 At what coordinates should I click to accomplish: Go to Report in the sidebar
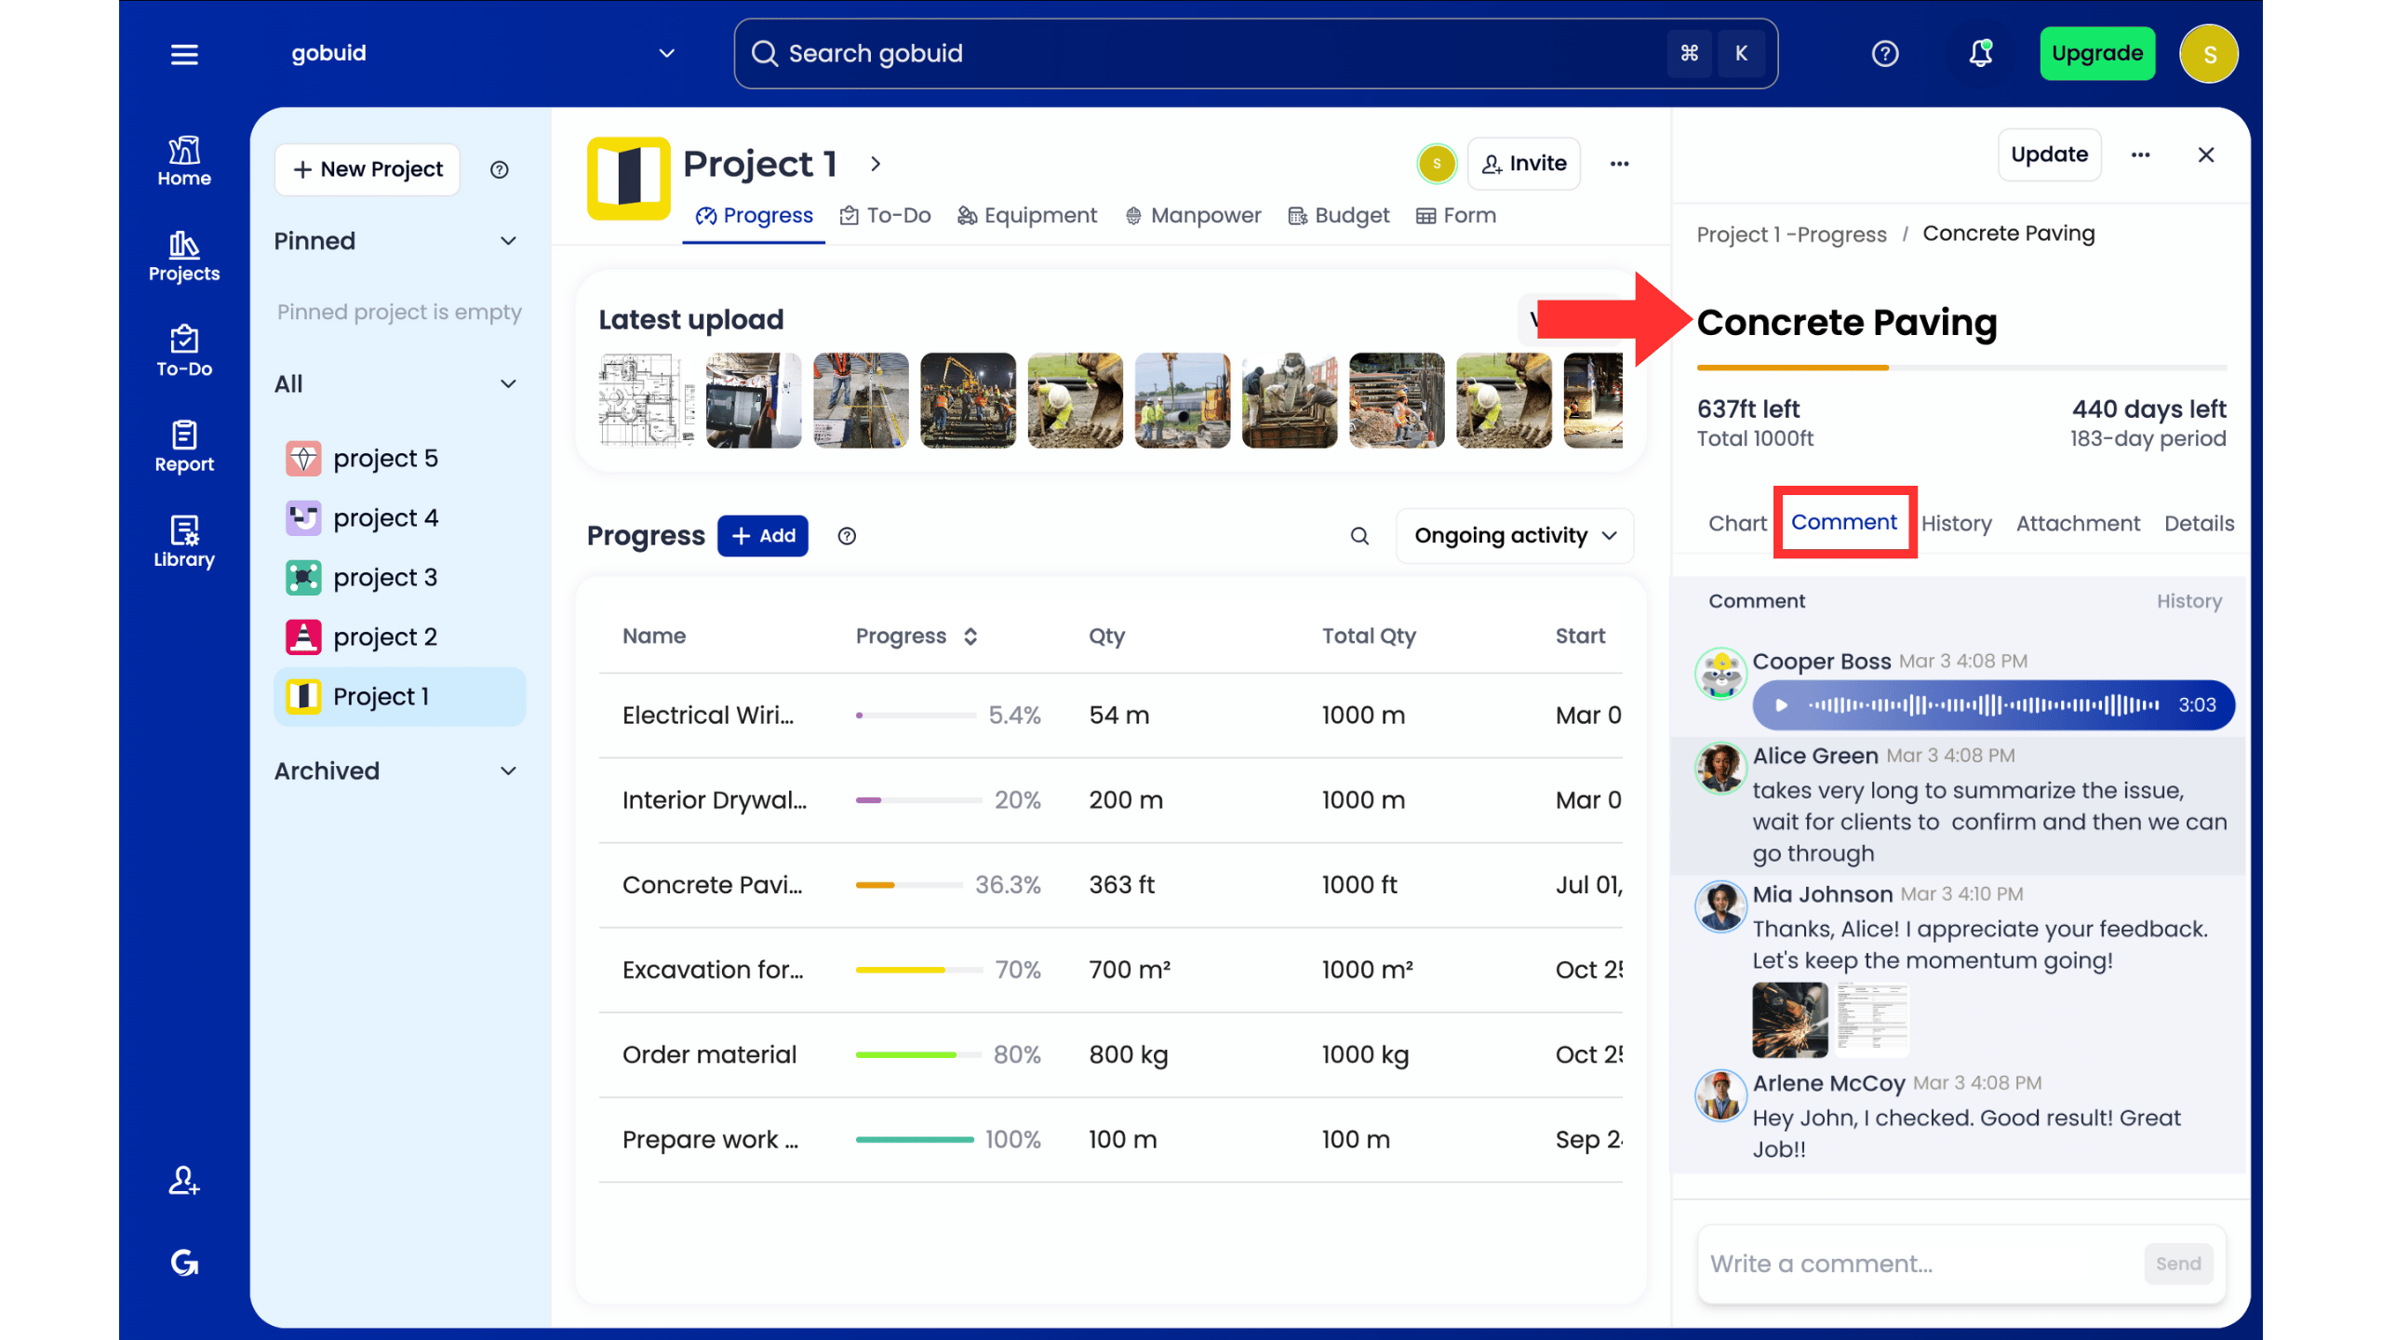coord(184,447)
